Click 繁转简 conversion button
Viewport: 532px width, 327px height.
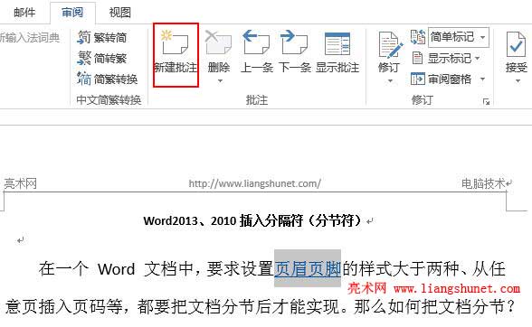[x=101, y=37]
